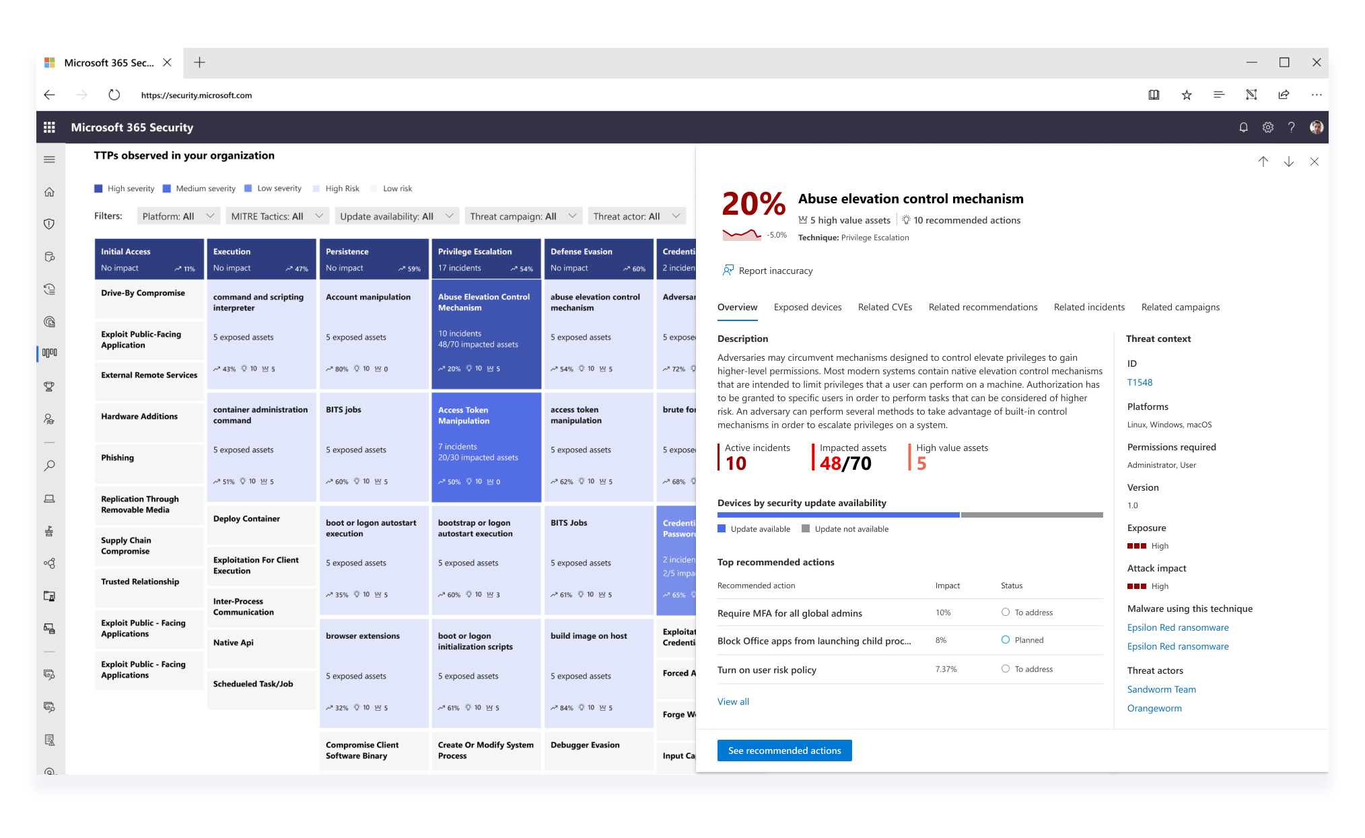The height and width of the screenshot is (838, 1365).
Task: Click the browser address bar URL
Action: point(197,95)
